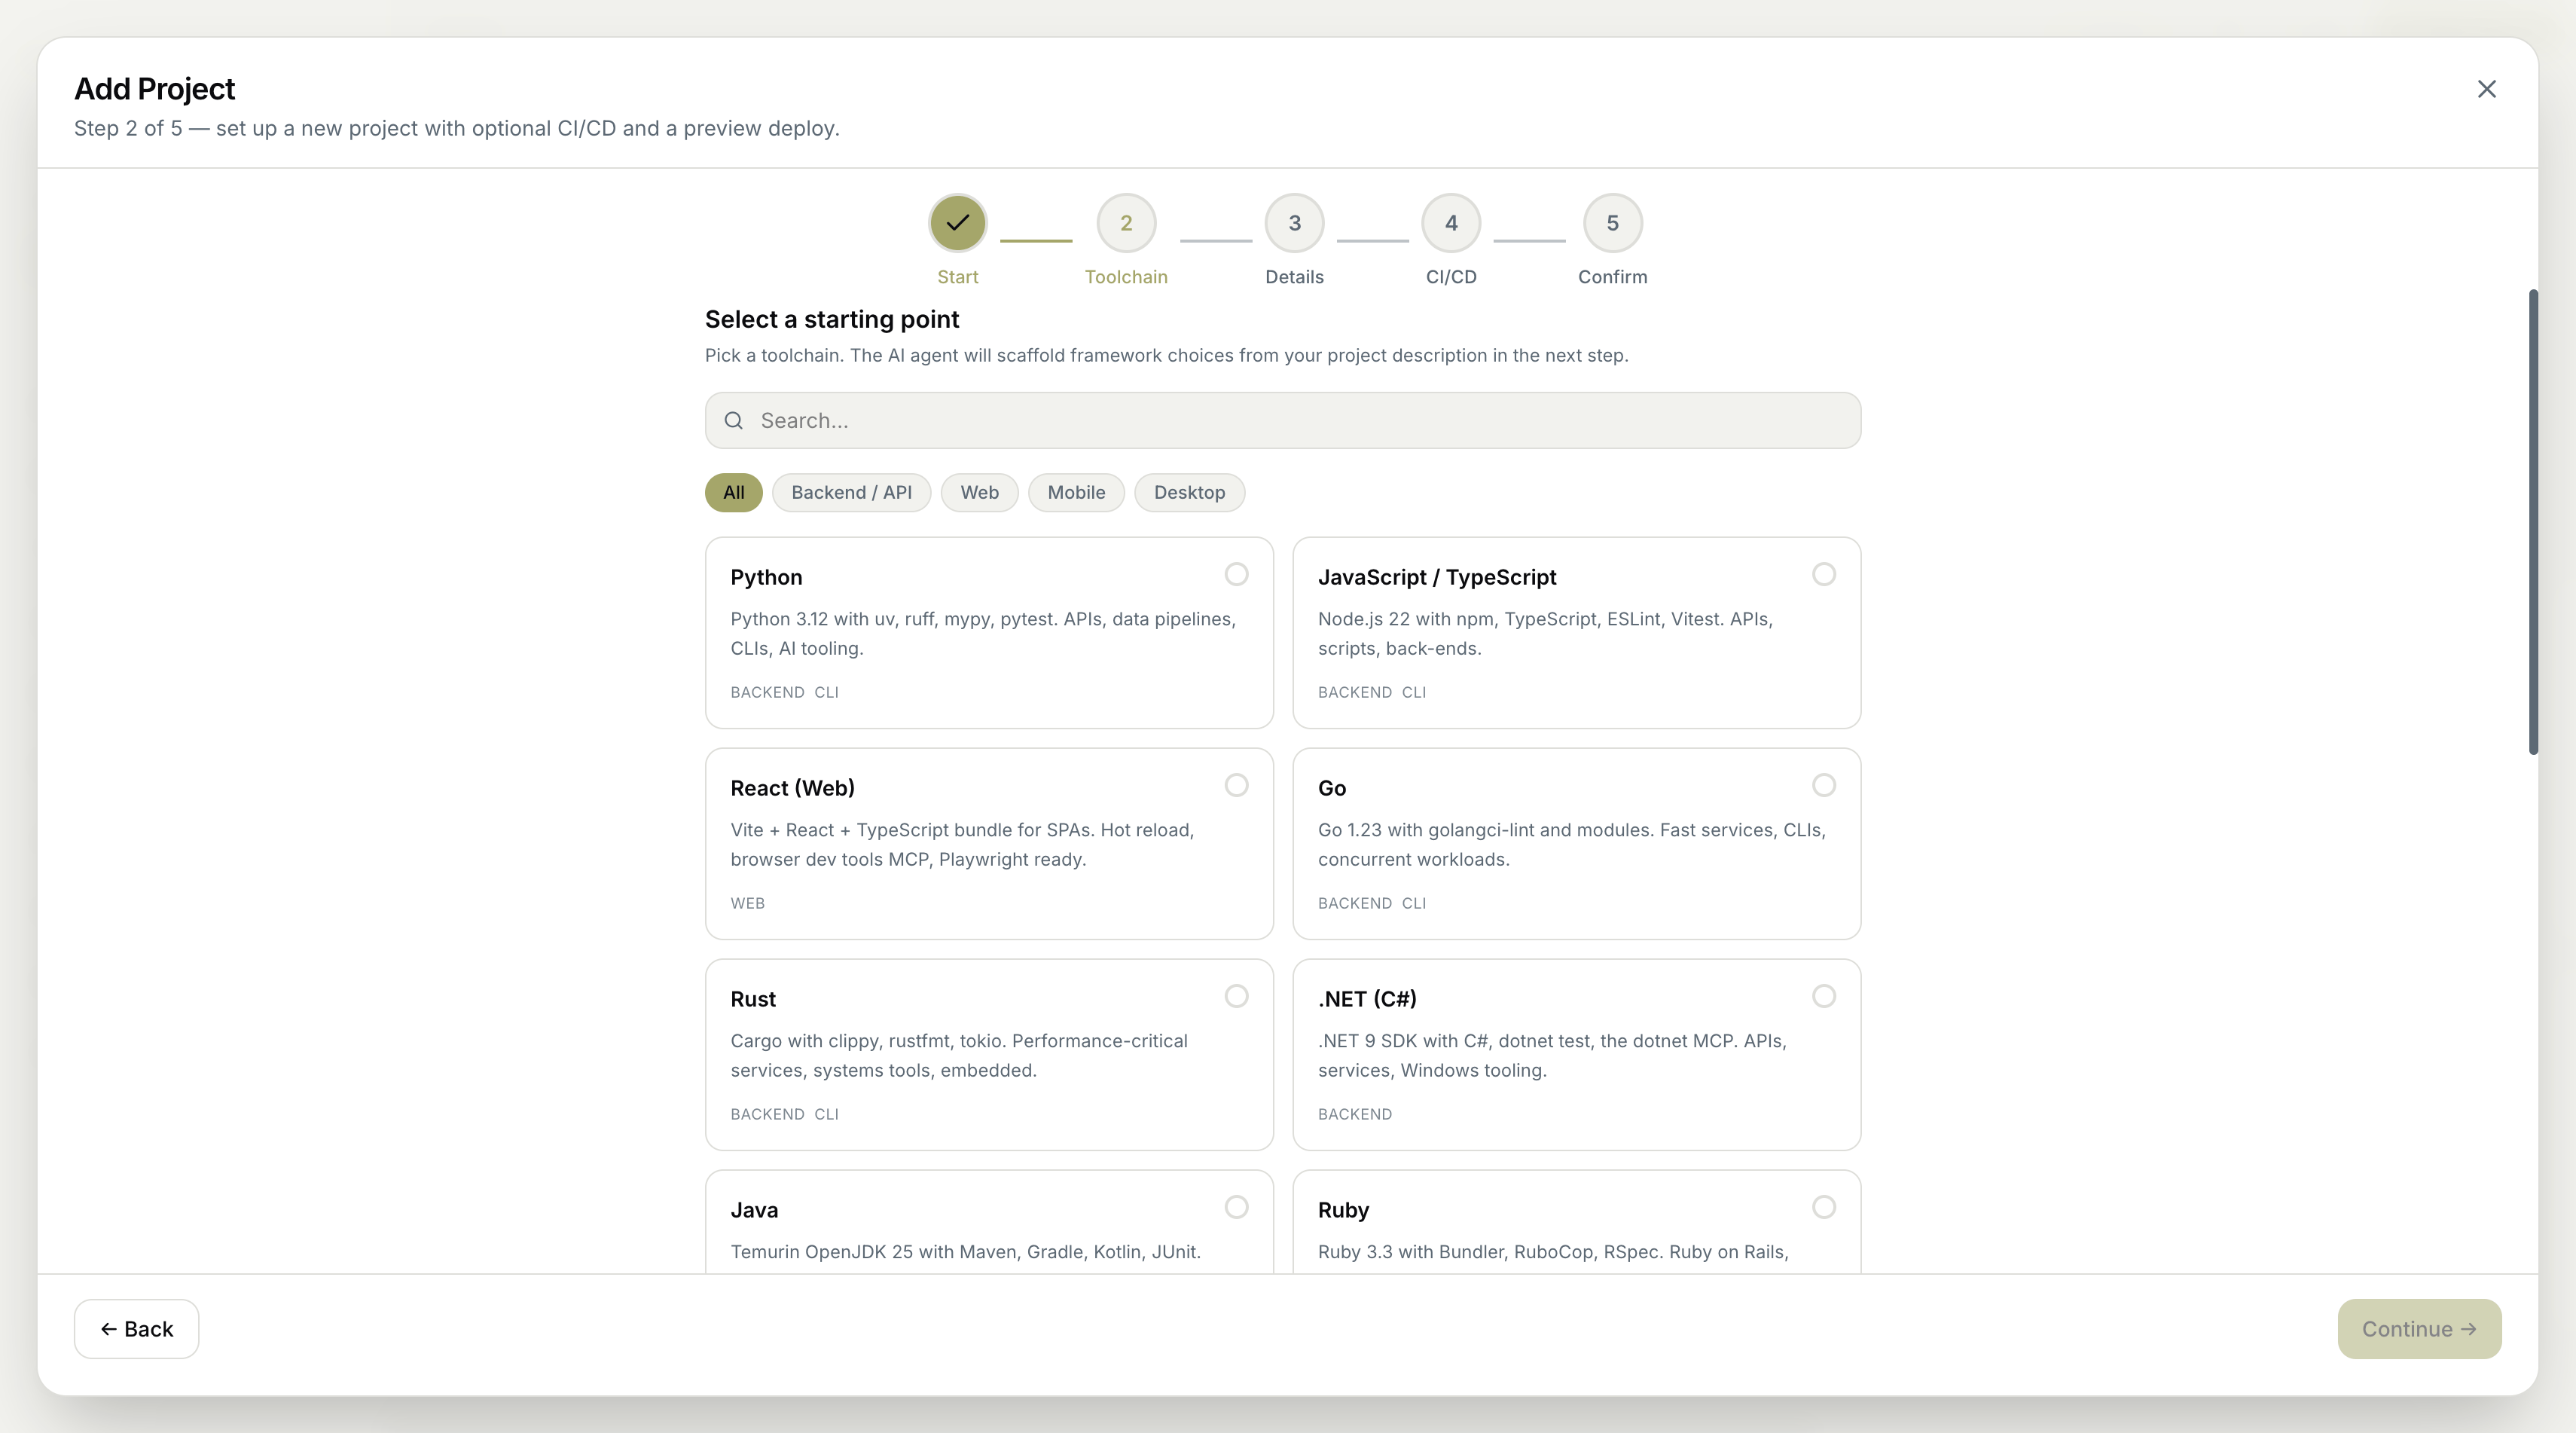Filter toolchains by Desktop
The width and height of the screenshot is (2576, 1433).
tap(1189, 492)
